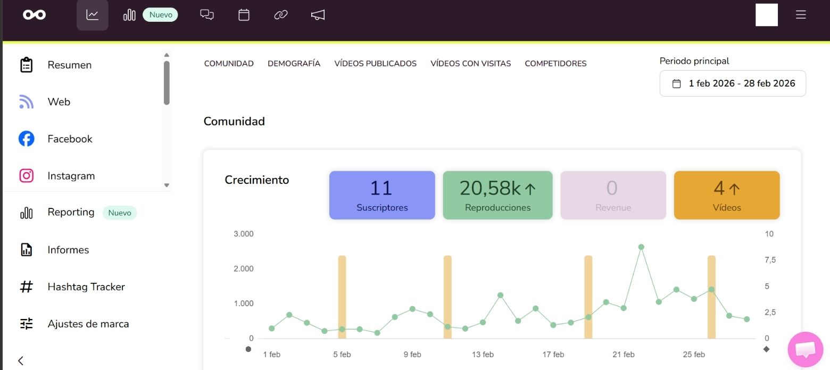The image size is (830, 370).
Task: Open the reporting bar chart icon in top bar
Action: 129,15
